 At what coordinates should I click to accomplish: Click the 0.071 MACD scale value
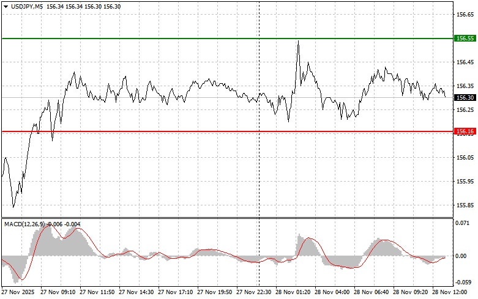(463, 223)
